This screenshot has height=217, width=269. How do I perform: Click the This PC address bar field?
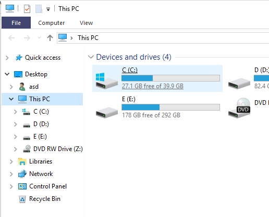pyautogui.click(x=163, y=38)
